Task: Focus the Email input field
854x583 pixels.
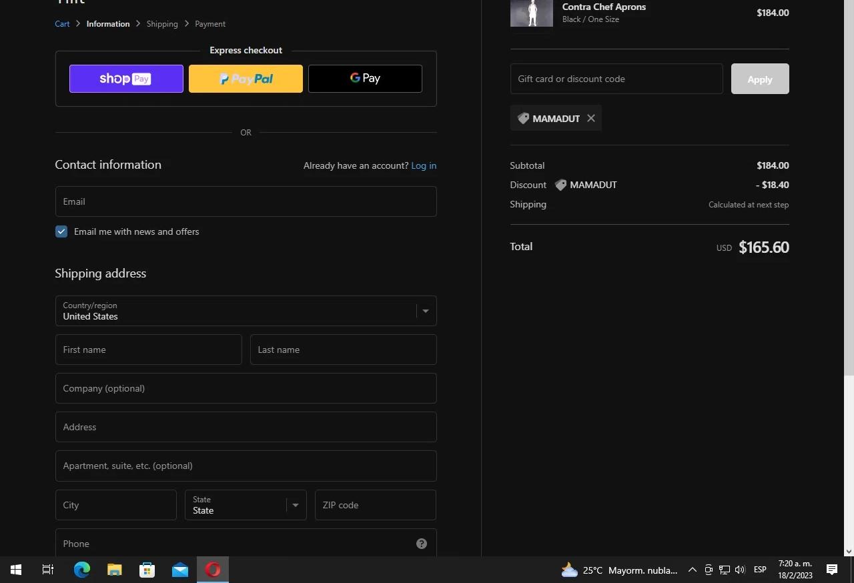Action: click(246, 201)
